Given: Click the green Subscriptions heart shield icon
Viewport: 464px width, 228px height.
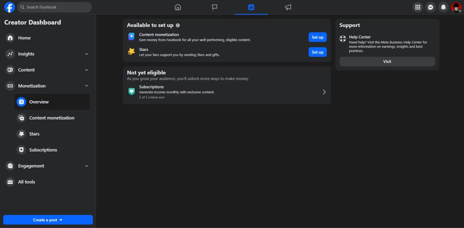Looking at the screenshot, I should click(131, 92).
